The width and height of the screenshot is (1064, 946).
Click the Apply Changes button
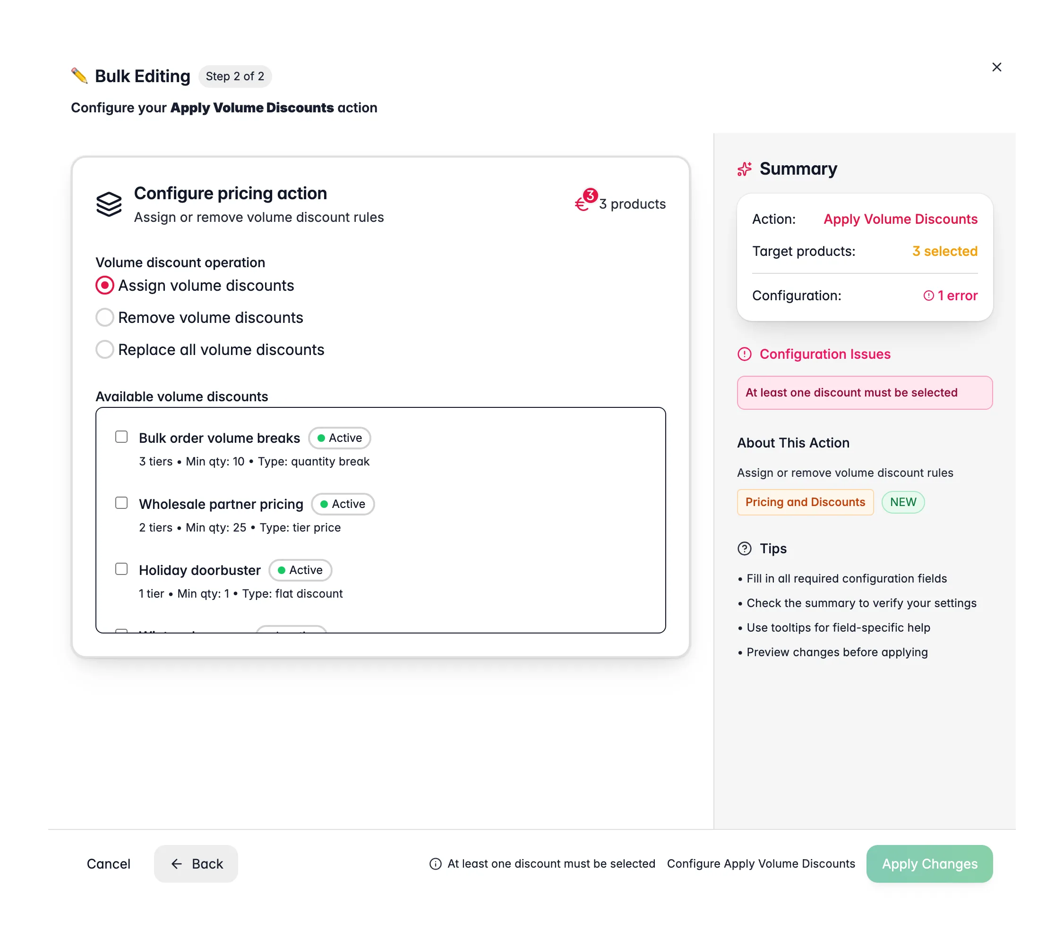click(x=929, y=864)
